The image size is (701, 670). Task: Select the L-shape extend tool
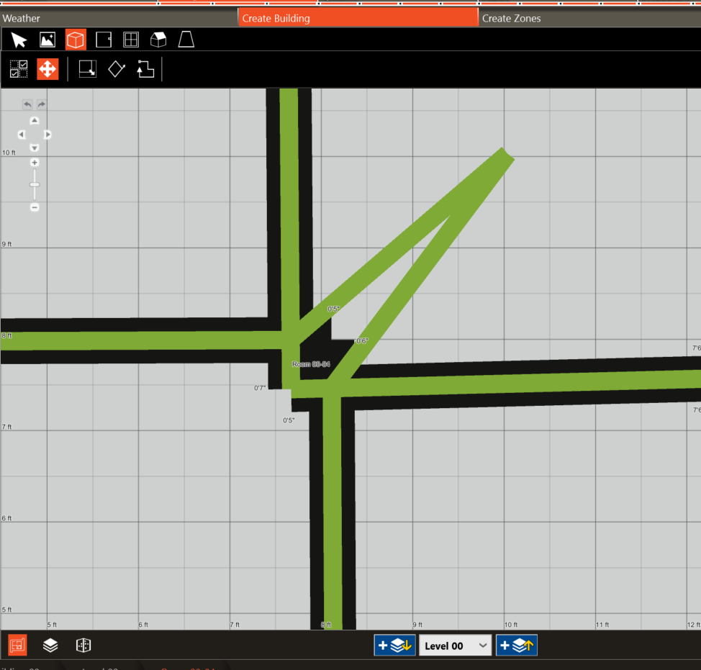click(x=145, y=69)
